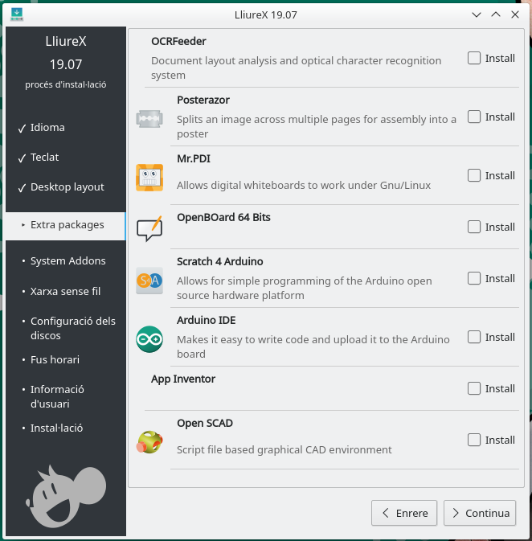Close the LliureX 19.07 installer window
The width and height of the screenshot is (532, 541).
pos(515,14)
